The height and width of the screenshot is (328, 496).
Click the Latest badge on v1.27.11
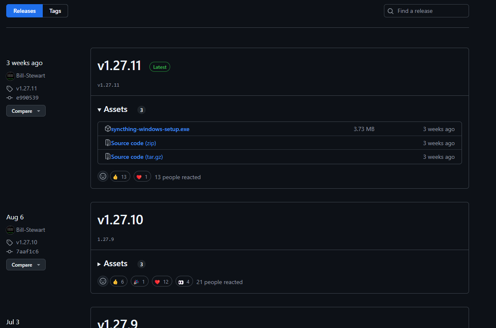159,67
